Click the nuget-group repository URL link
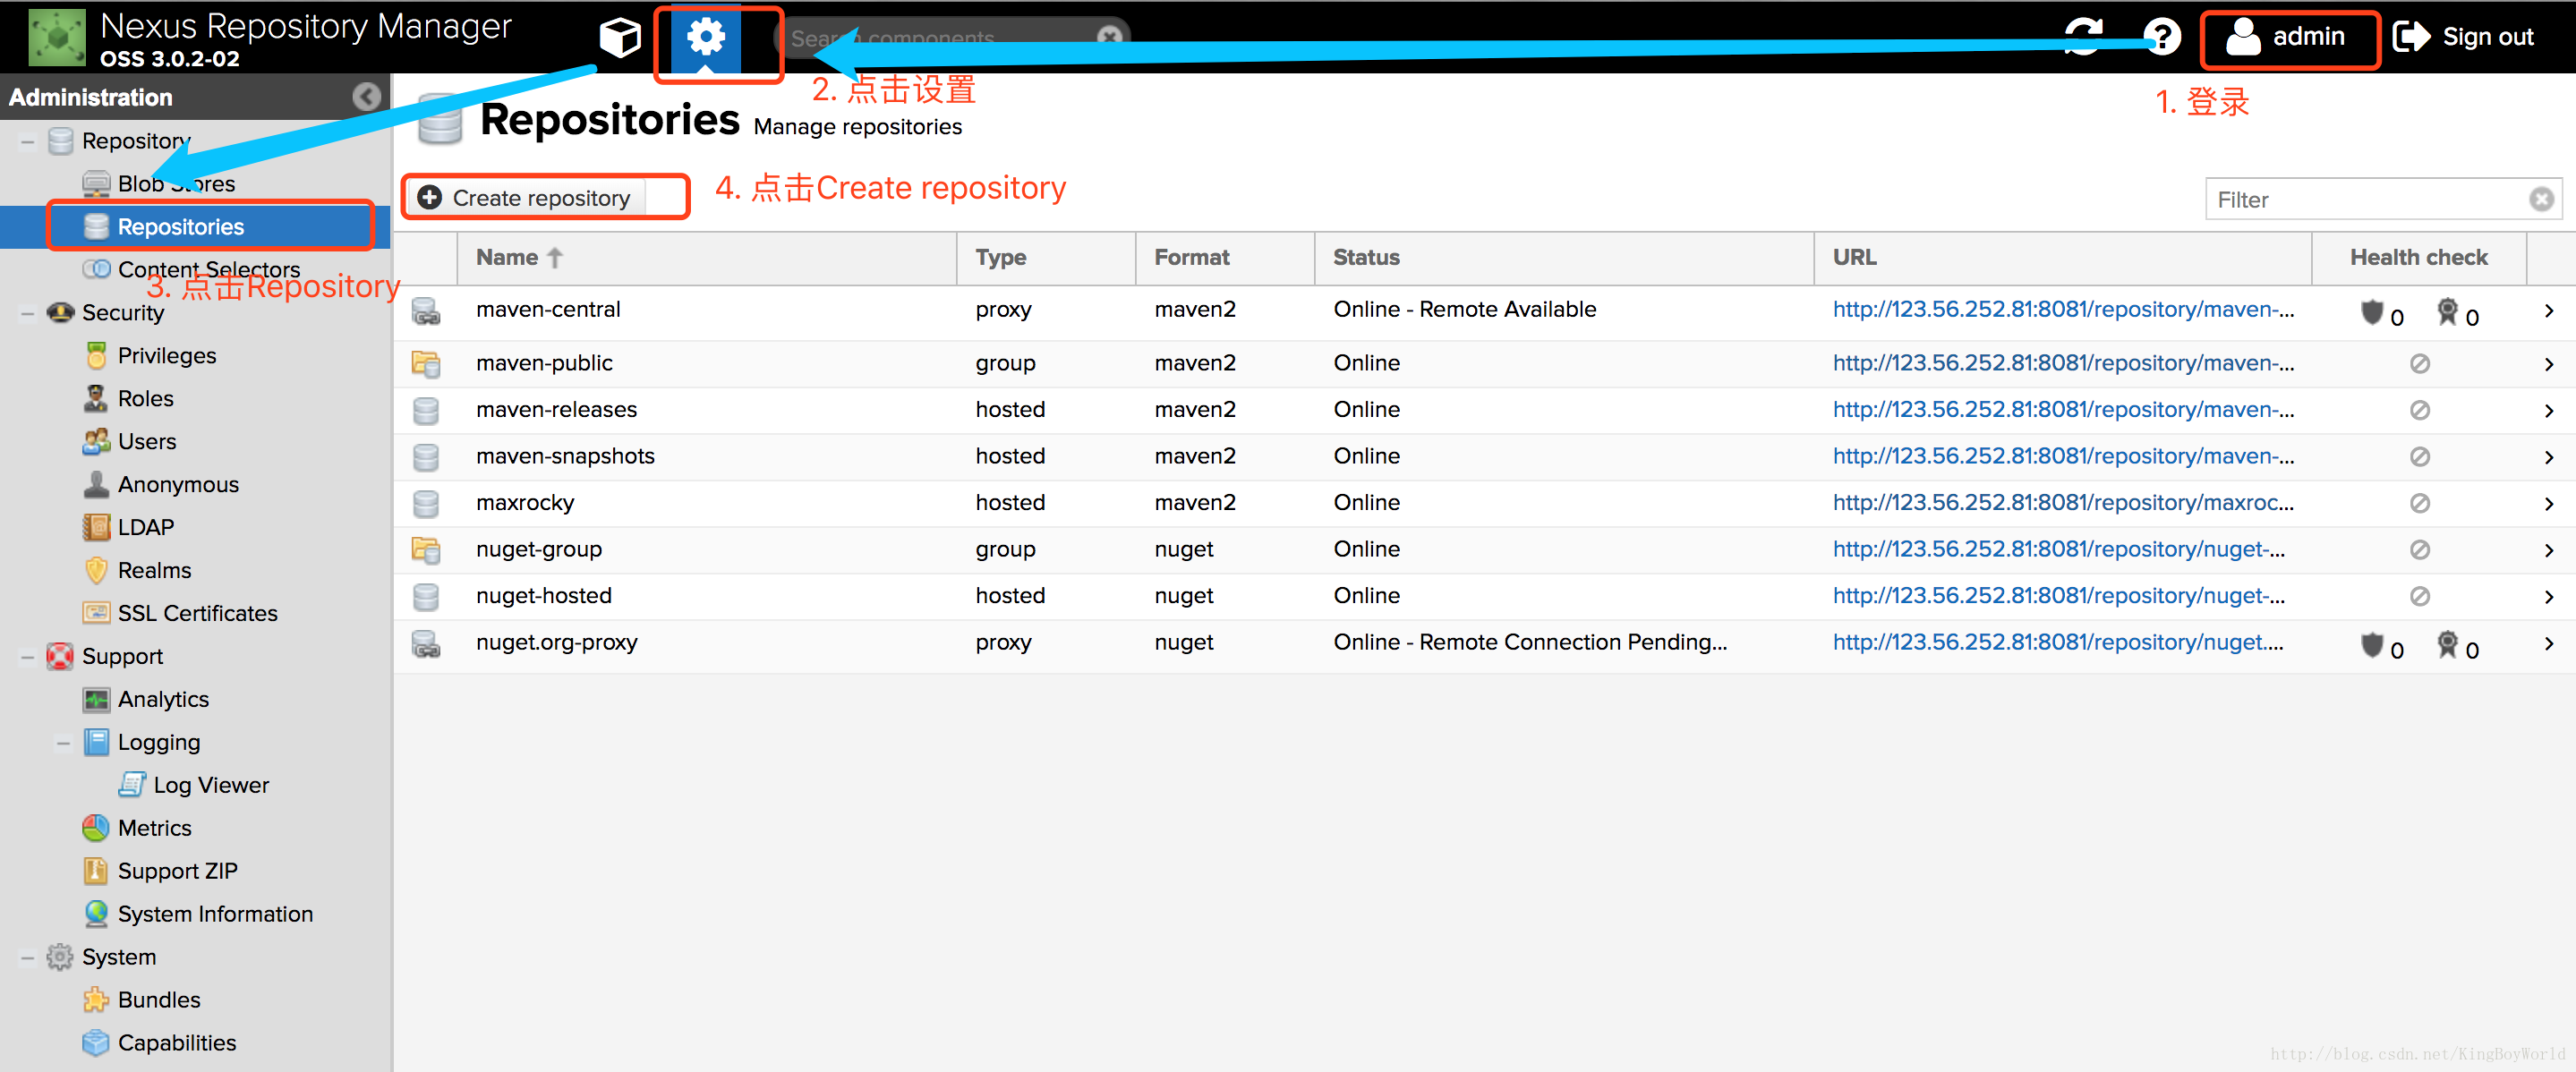 tap(2057, 549)
